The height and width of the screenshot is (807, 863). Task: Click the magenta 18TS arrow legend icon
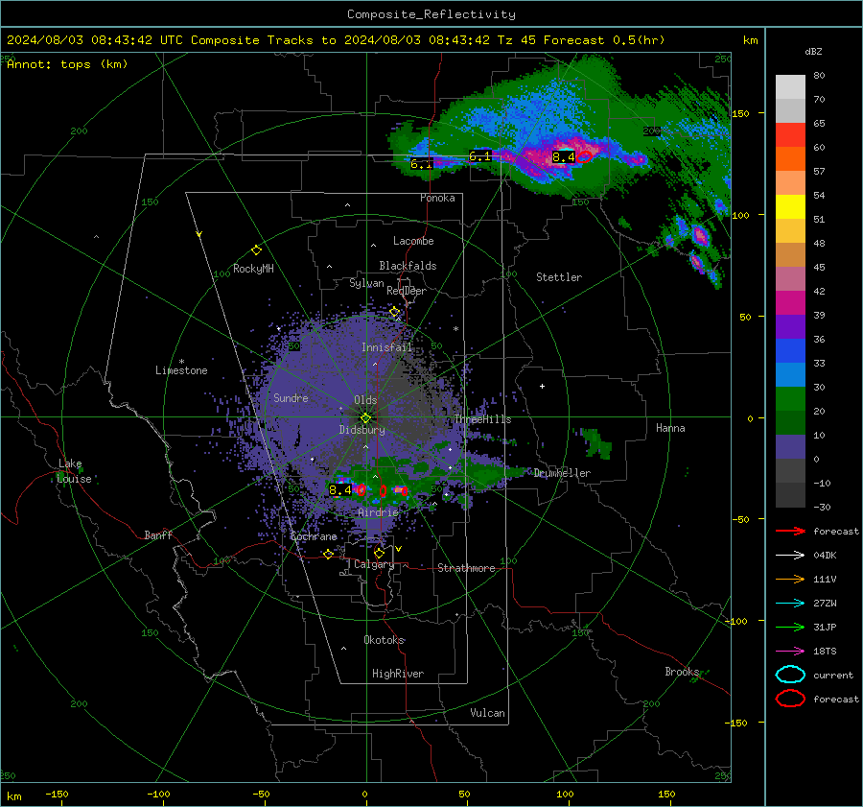790,652
